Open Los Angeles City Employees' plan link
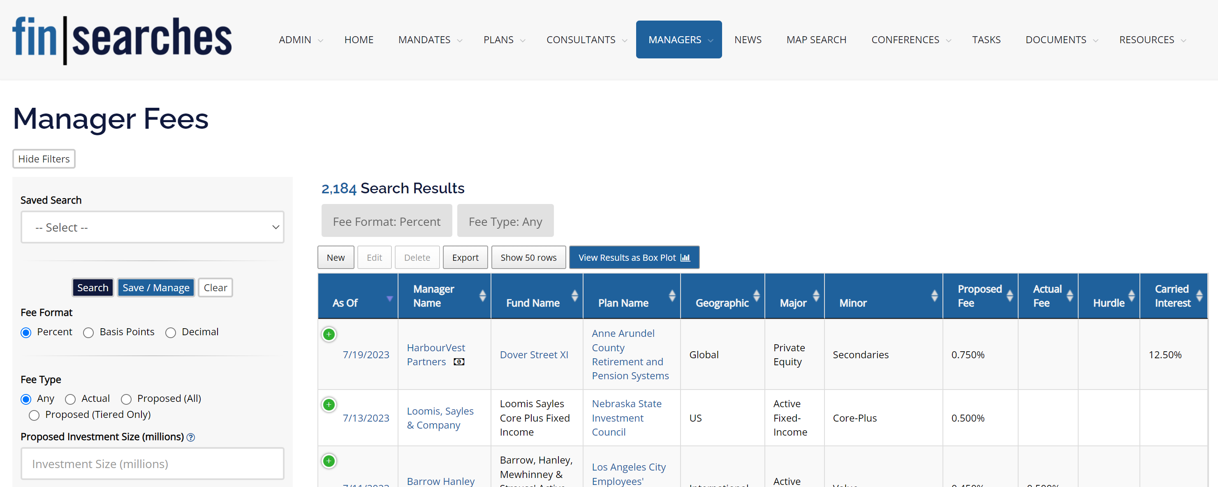Image resolution: width=1218 pixels, height=487 pixels. coord(628,474)
